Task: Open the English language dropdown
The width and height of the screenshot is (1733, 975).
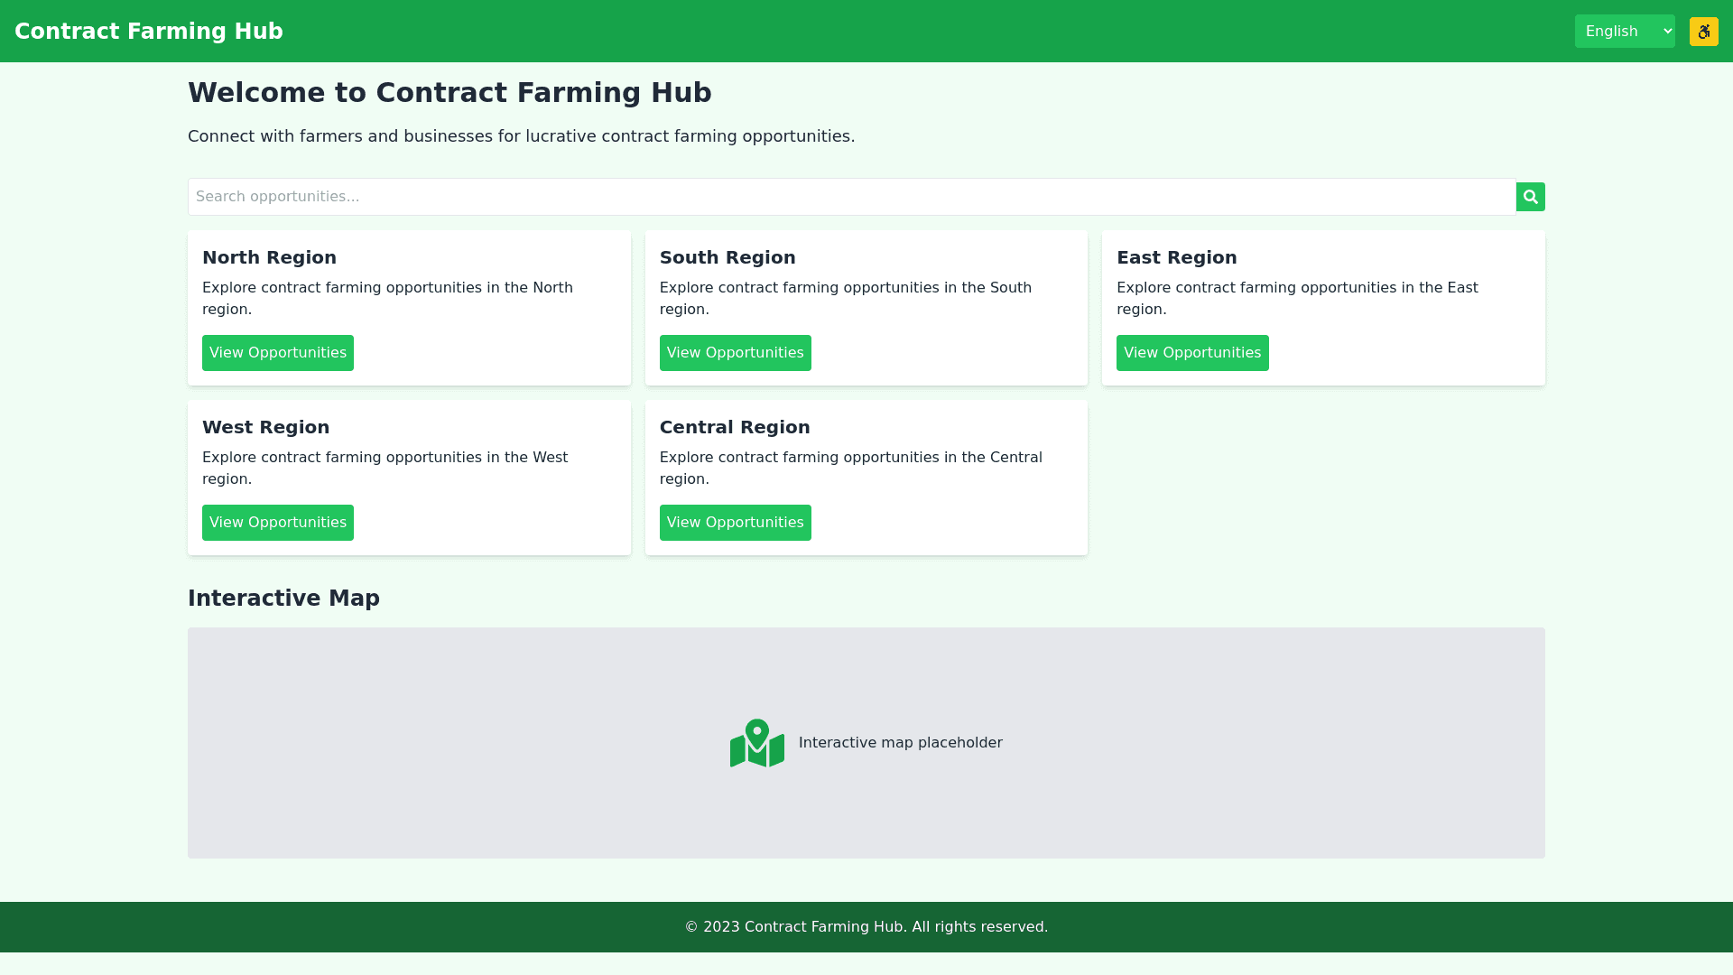Action: point(1624,32)
